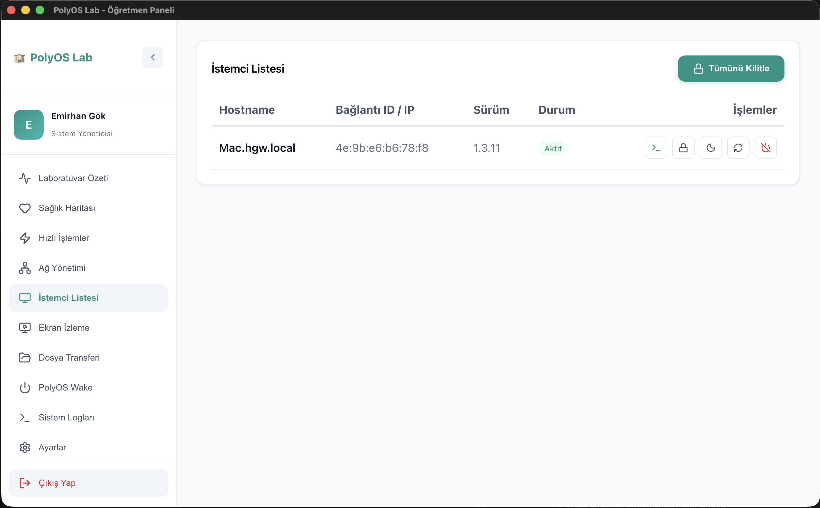Open PolyOS Wake page
The height and width of the screenshot is (508, 820).
coord(88,387)
